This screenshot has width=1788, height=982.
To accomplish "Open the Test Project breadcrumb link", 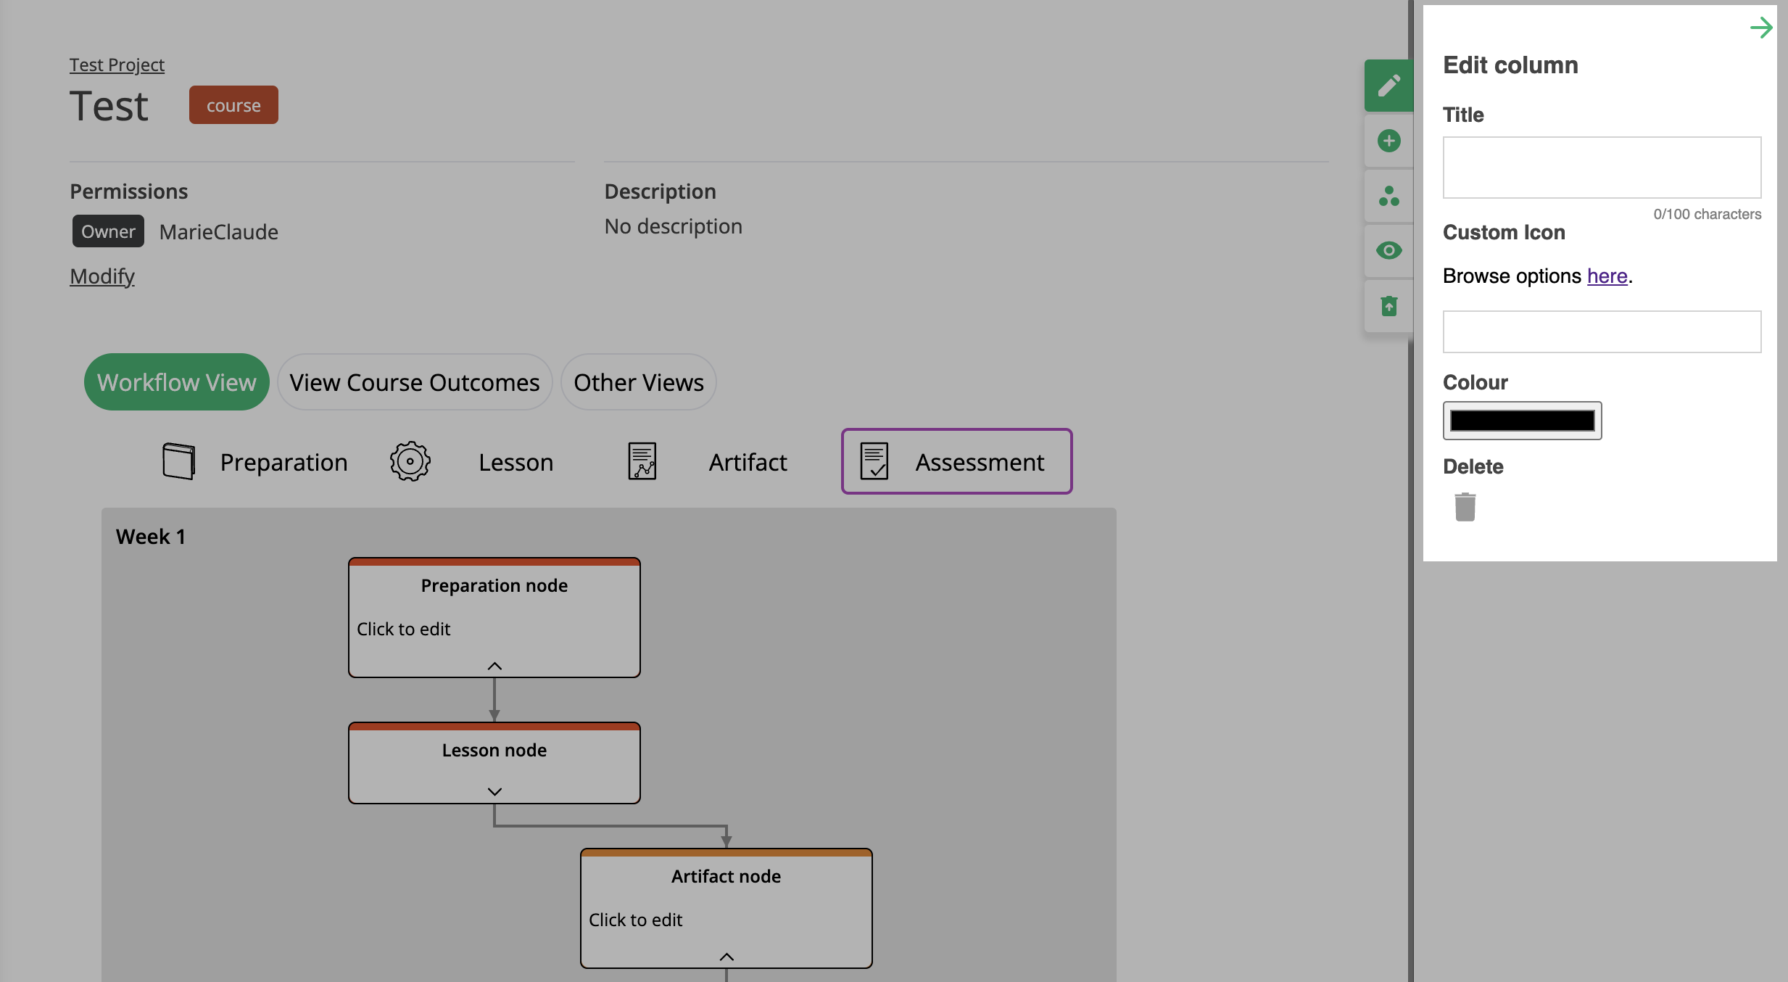I will (x=117, y=65).
